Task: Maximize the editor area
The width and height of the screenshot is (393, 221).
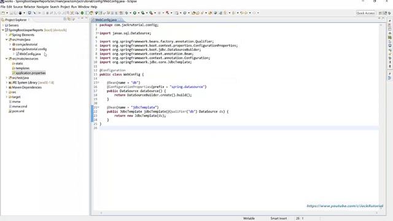Action: click(383, 18)
